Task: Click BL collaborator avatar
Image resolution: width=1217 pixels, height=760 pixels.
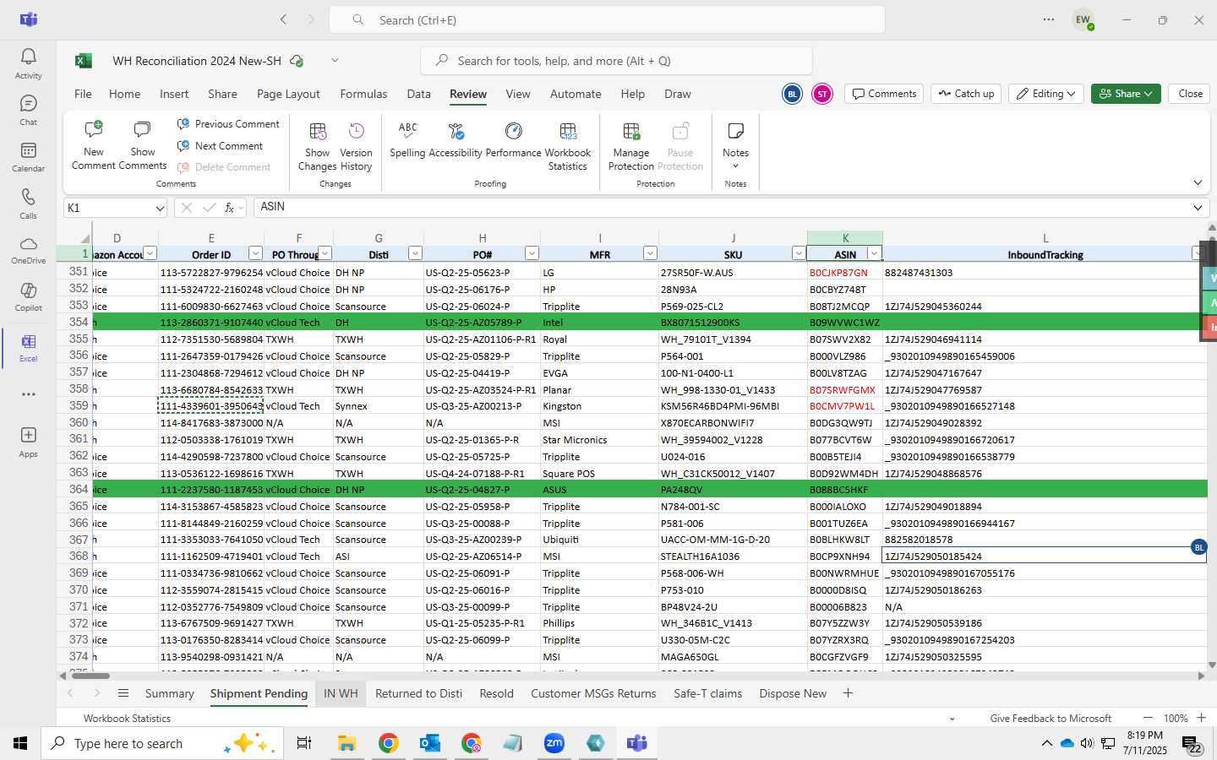Action: [792, 94]
